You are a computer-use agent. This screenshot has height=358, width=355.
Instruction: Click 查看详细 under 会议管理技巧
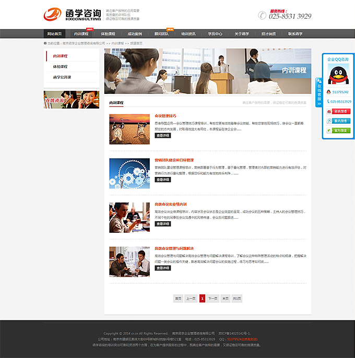click(x=163, y=135)
